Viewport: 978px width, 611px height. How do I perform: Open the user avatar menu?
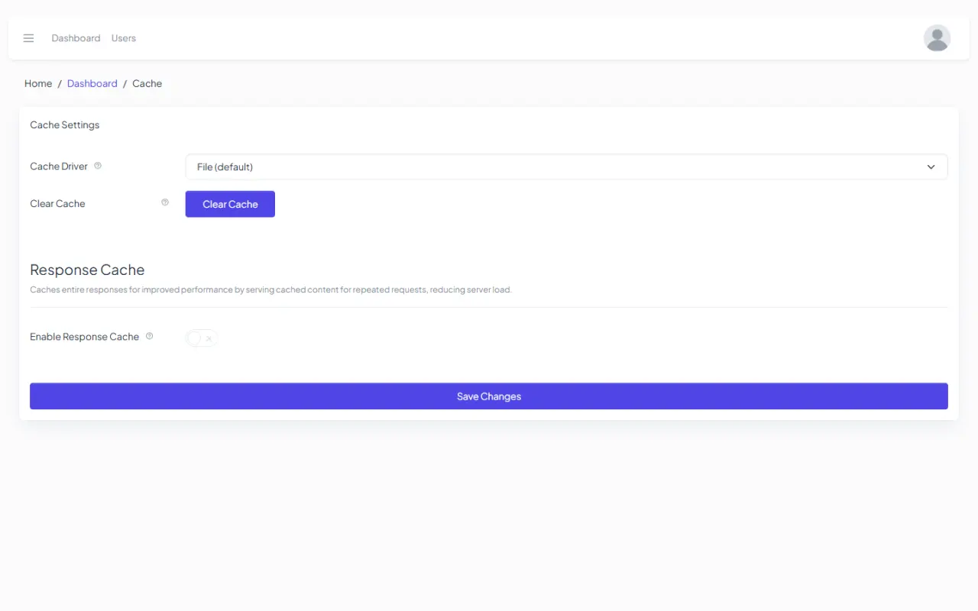[937, 38]
